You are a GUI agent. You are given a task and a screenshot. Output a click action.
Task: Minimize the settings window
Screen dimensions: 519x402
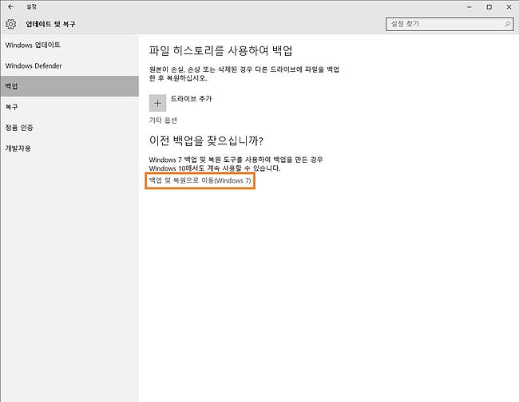coord(469,7)
